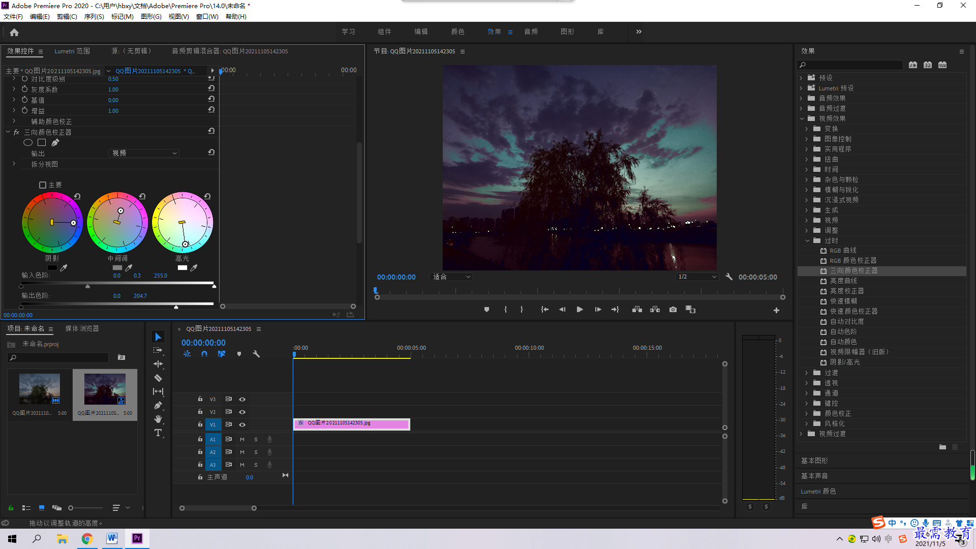Click Mark In button

[505, 310]
